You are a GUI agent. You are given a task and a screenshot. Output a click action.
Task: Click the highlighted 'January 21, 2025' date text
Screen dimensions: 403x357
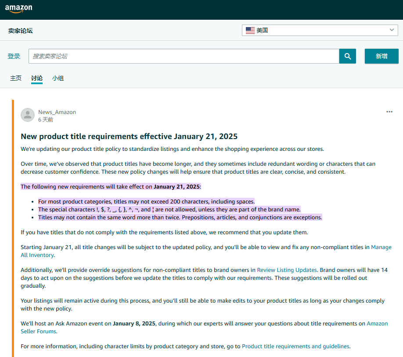176,186
